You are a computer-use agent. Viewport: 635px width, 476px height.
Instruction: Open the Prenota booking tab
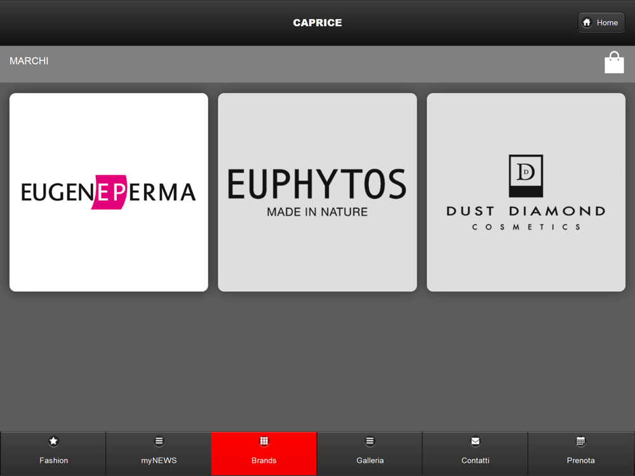point(581,453)
